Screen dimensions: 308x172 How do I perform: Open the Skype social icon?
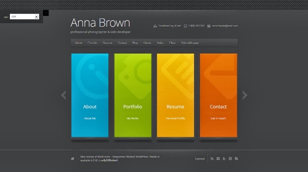tap(236, 159)
